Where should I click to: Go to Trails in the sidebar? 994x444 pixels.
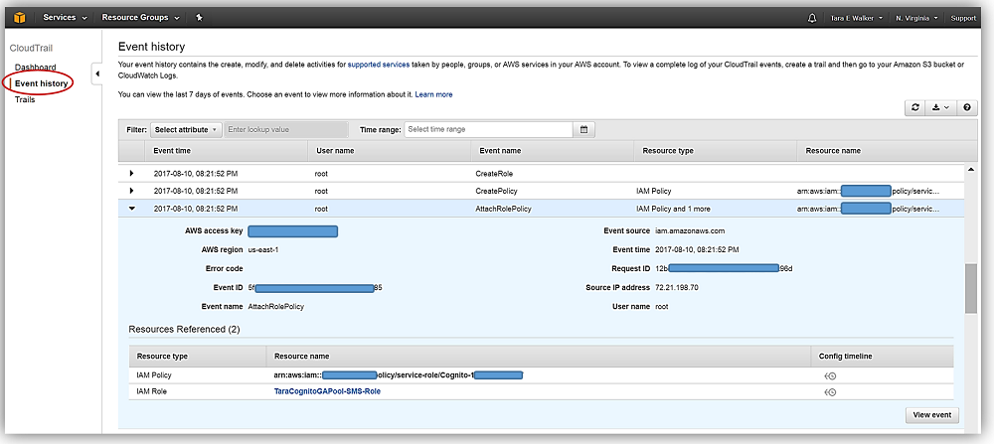(x=25, y=99)
